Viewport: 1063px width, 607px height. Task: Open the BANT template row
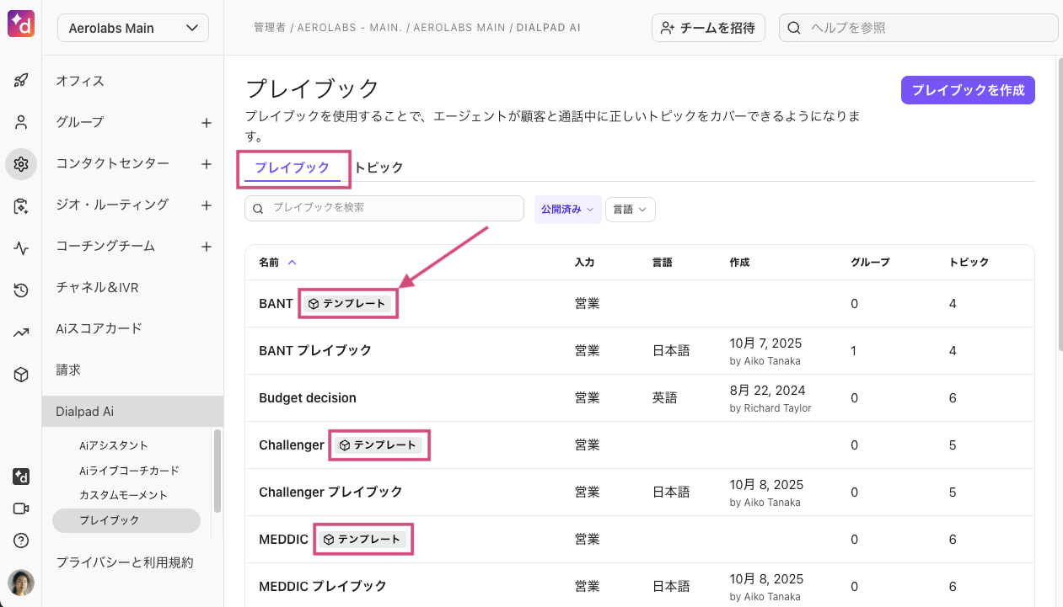point(640,304)
